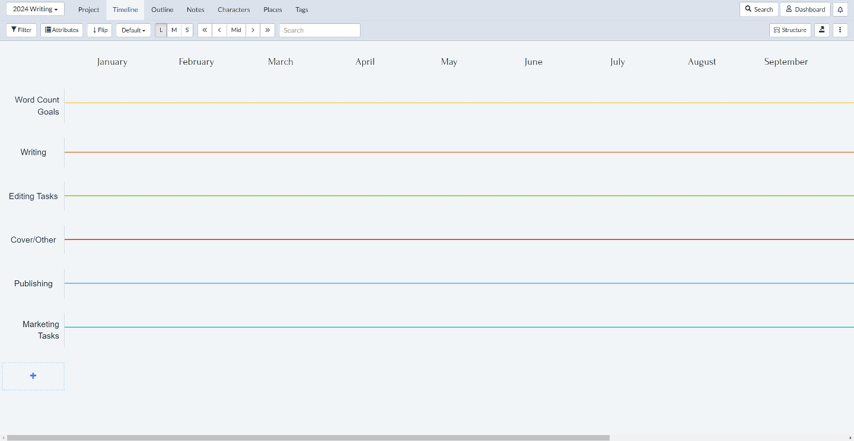This screenshot has height=441, width=854.
Task: Switch to the Project tab
Action: coord(89,10)
